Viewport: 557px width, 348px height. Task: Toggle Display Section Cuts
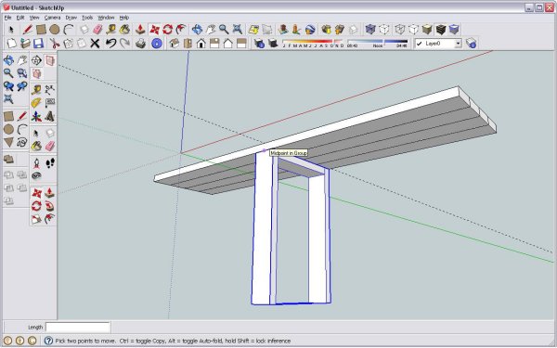[36, 74]
